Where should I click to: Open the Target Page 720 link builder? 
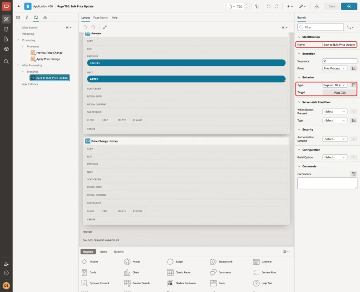(x=340, y=93)
